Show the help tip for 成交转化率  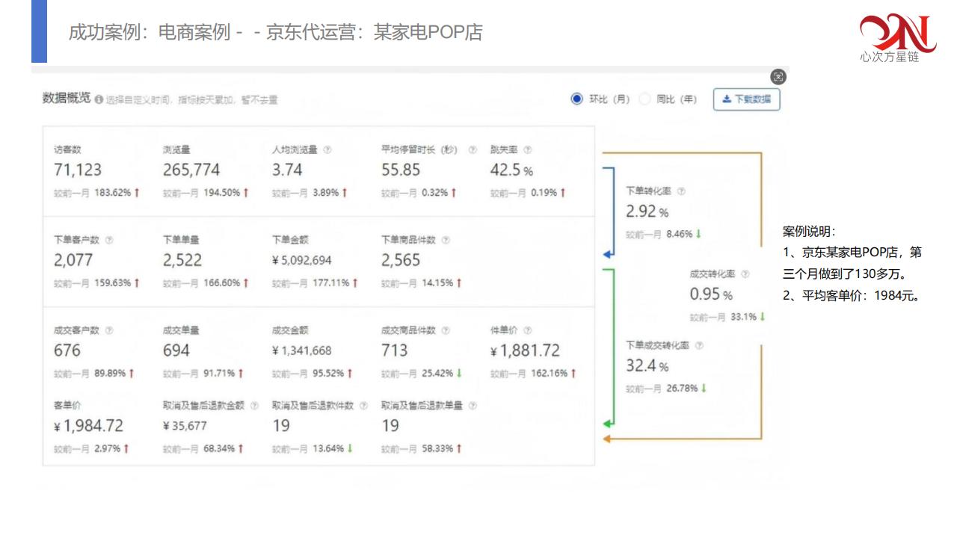coord(745,274)
